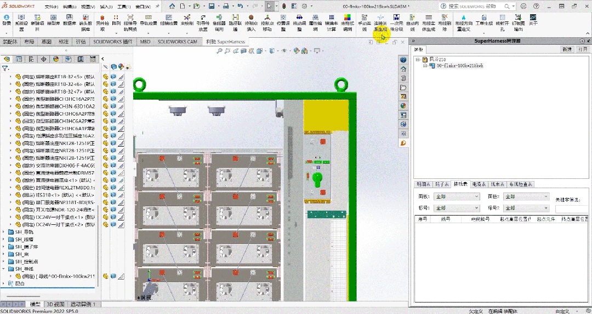Screen dimensions: 592x314
Task: Toggle the pin beside the 窗口 menu
Action: click(x=158, y=7)
